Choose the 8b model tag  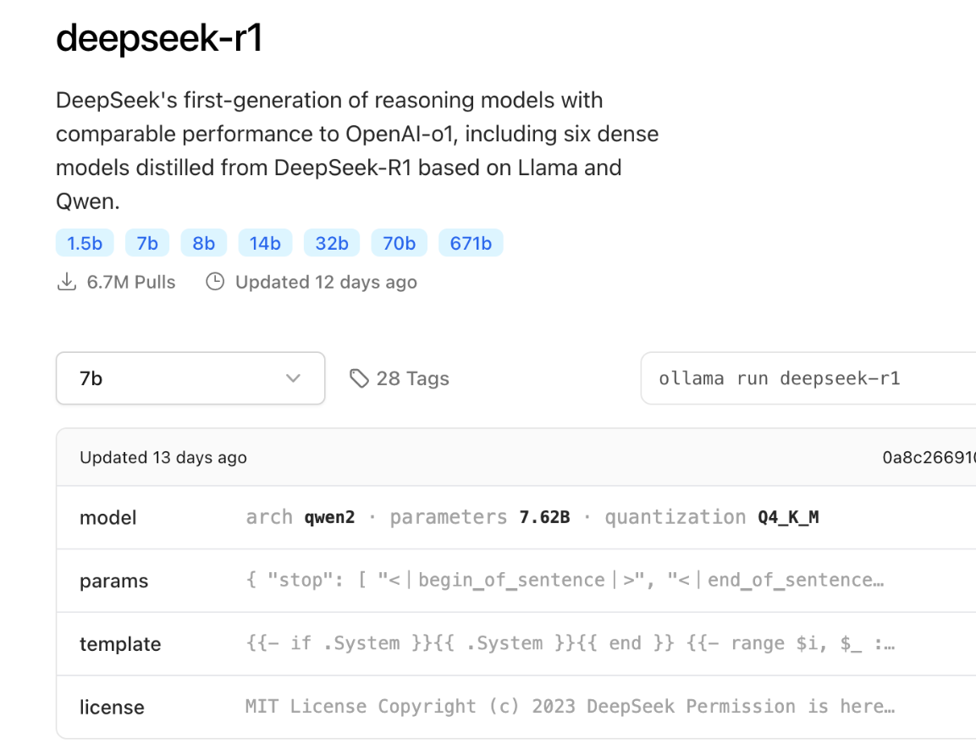tap(203, 243)
